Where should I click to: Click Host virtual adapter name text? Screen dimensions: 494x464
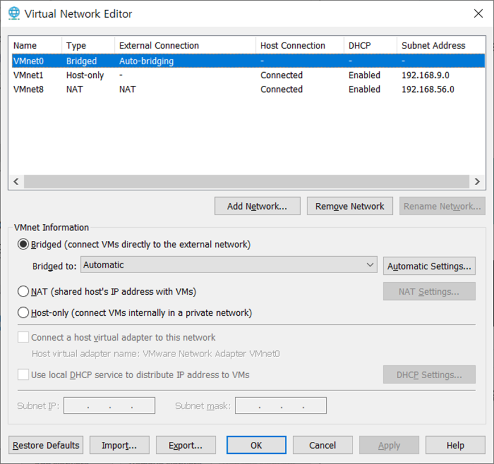pyautogui.click(x=156, y=354)
